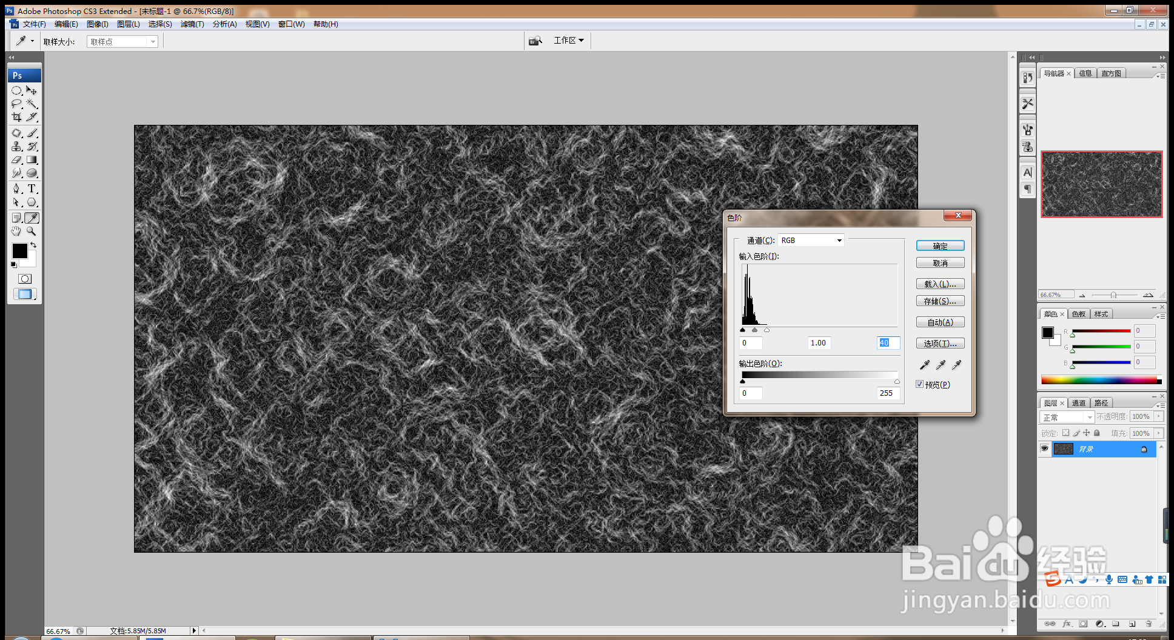Click the delete layer trash icon

[x=1148, y=624]
